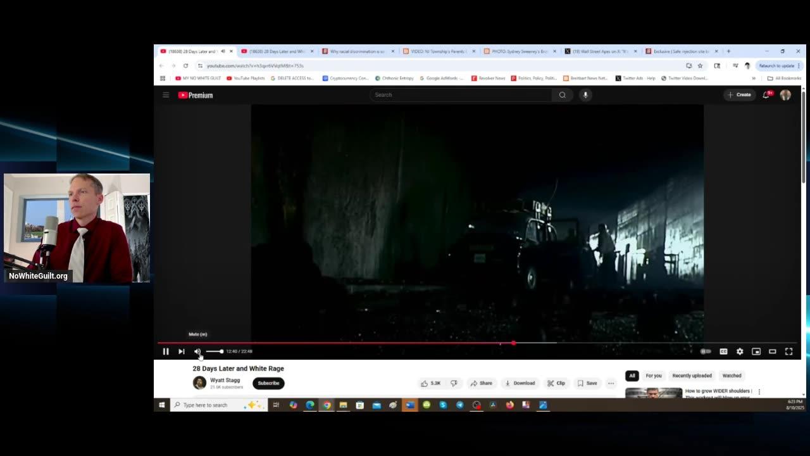
Task: Go back in Chrome
Action: [162, 66]
